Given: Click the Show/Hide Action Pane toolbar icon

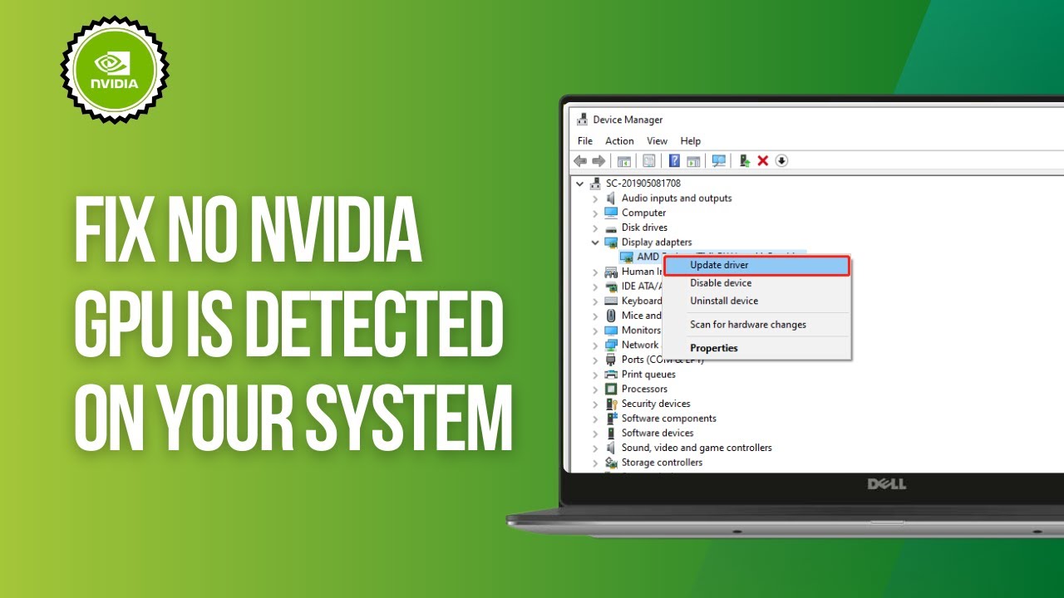Looking at the screenshot, I should [693, 161].
